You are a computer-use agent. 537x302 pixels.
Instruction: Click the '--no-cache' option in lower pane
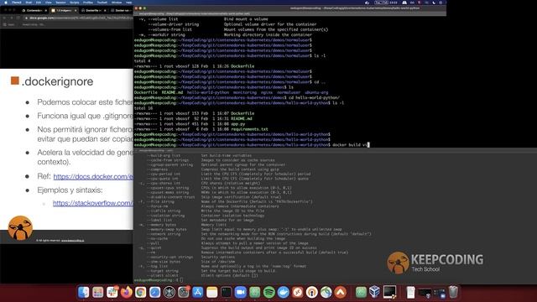(159, 238)
